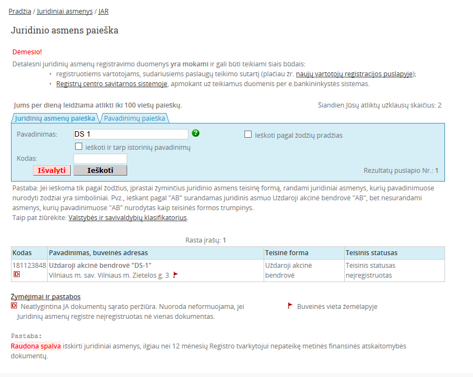Click Uždaroji akcinė bendrovė "DS-1" name
The height and width of the screenshot is (377, 473).
click(x=100, y=266)
